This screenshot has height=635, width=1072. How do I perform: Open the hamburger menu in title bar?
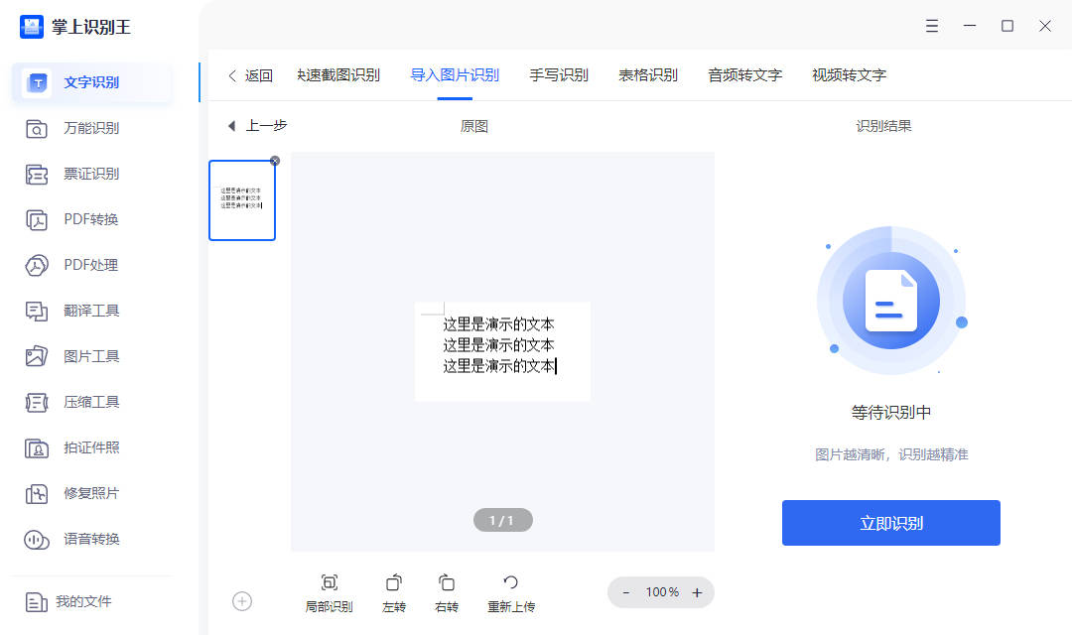click(x=932, y=26)
